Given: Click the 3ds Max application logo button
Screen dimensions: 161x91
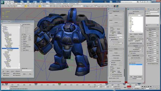Looking at the screenshot, I should tap(3, 2).
